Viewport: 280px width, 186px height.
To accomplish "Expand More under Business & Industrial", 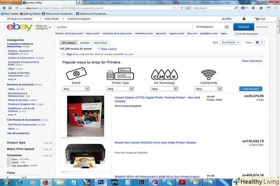I will 12,115.
